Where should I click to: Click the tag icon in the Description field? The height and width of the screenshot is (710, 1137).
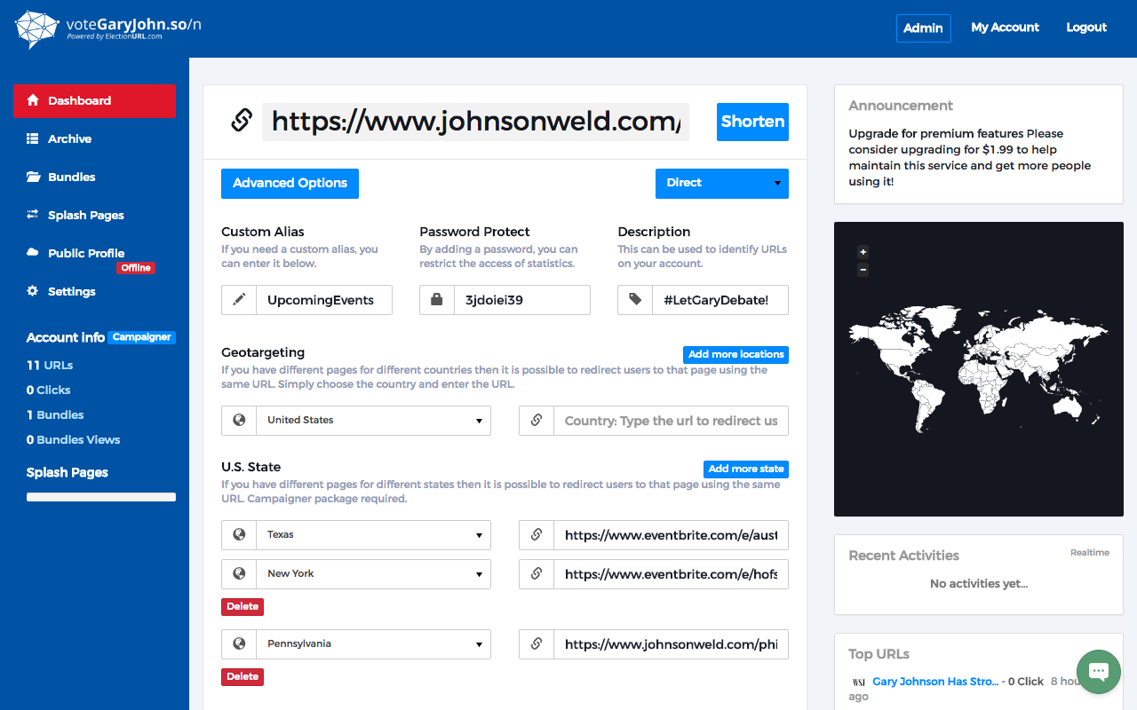(634, 300)
